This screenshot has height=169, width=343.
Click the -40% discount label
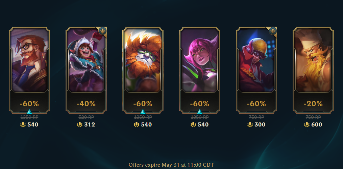pos(86,104)
